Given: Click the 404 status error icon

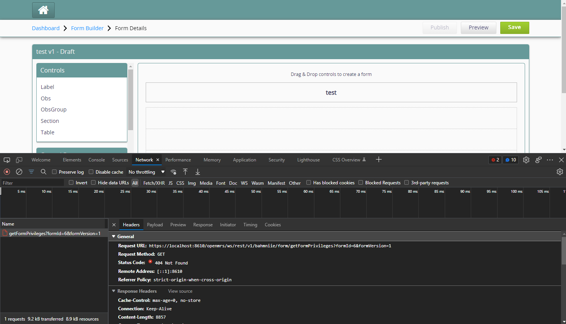Looking at the screenshot, I should click(x=150, y=262).
